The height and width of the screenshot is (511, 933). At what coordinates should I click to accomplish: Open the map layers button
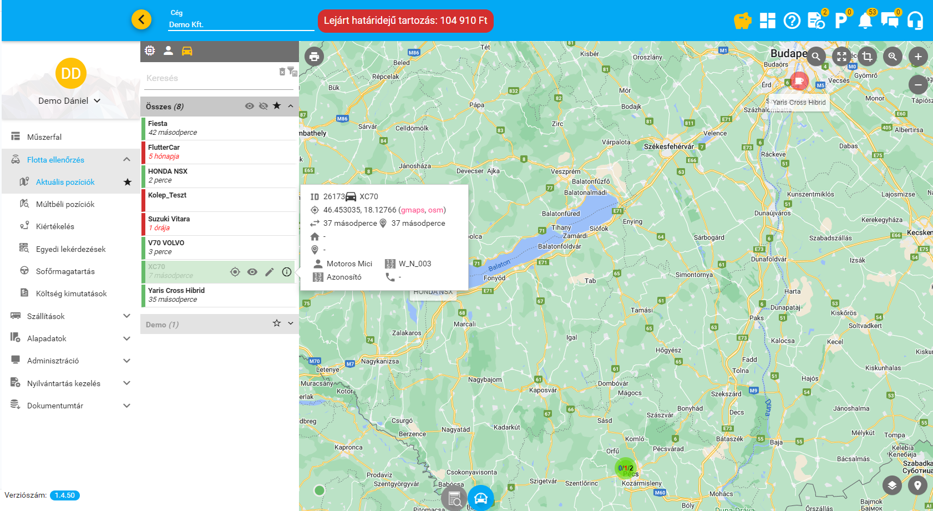[x=892, y=485]
